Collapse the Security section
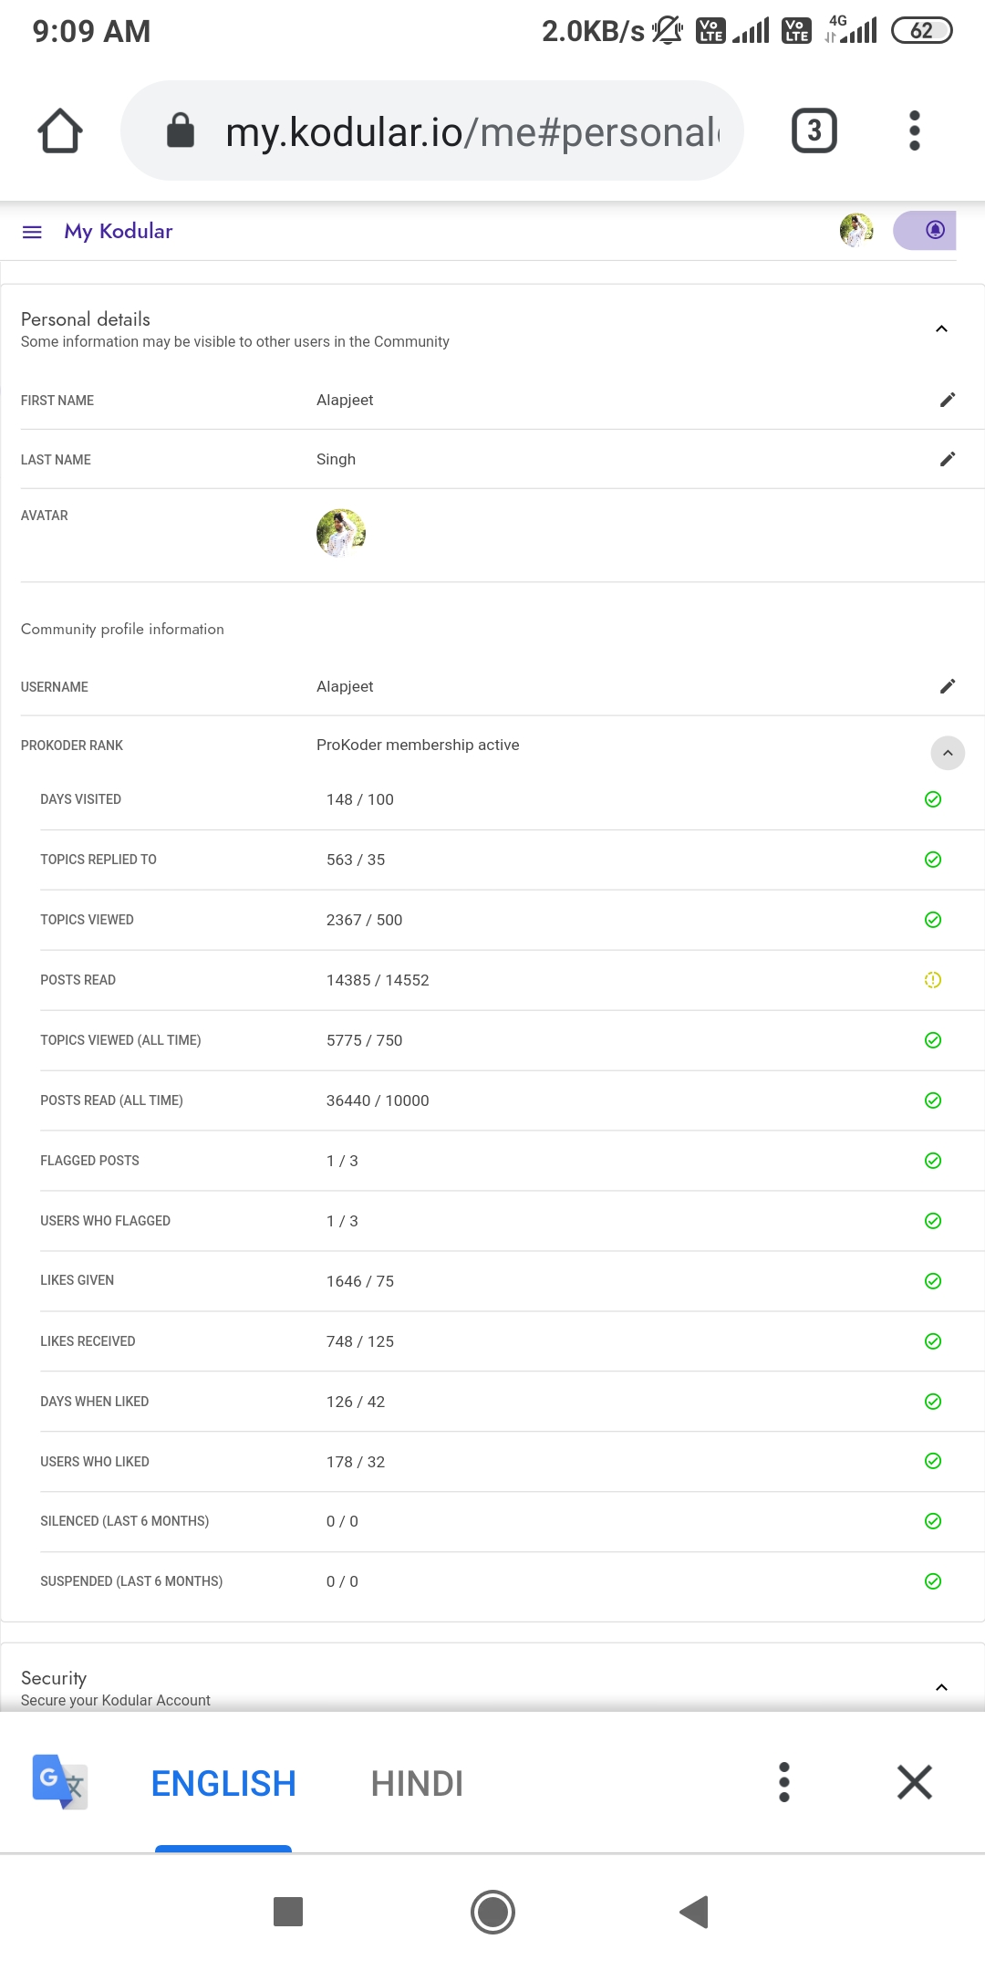The width and height of the screenshot is (985, 1971). (942, 1687)
